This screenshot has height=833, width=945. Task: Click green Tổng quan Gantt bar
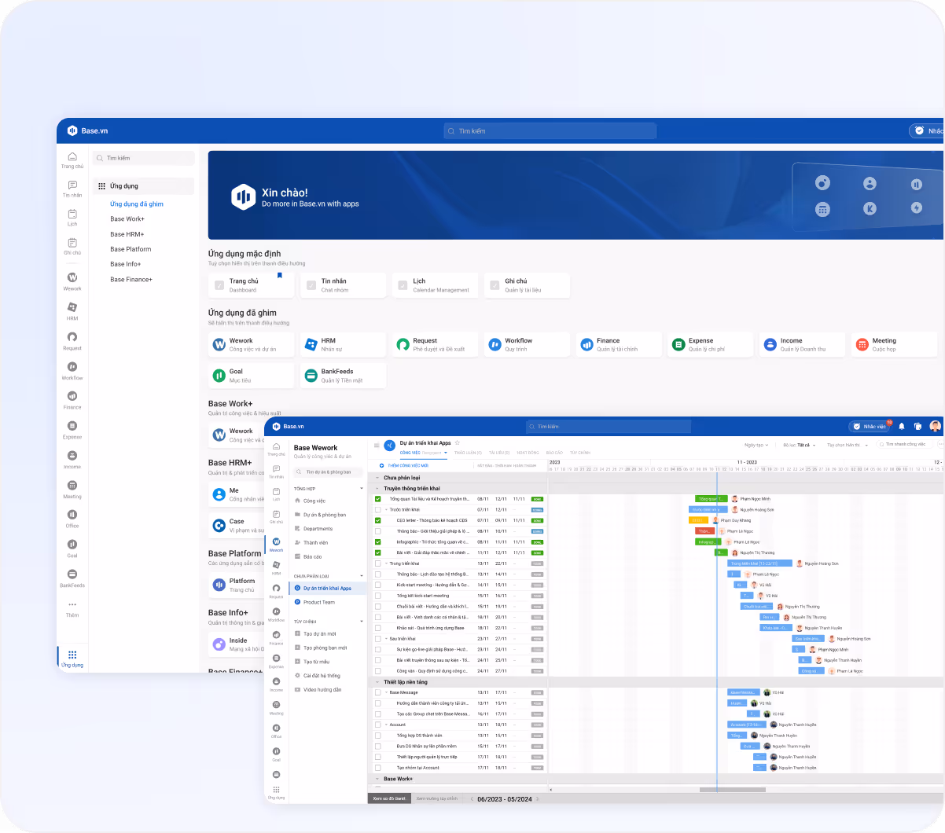[711, 499]
